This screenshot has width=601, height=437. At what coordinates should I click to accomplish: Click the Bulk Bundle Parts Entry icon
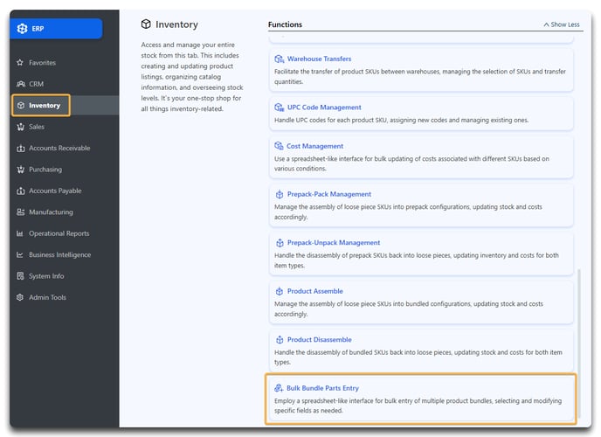pos(279,388)
